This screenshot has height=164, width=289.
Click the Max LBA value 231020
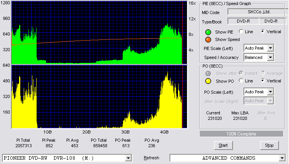tap(240, 118)
